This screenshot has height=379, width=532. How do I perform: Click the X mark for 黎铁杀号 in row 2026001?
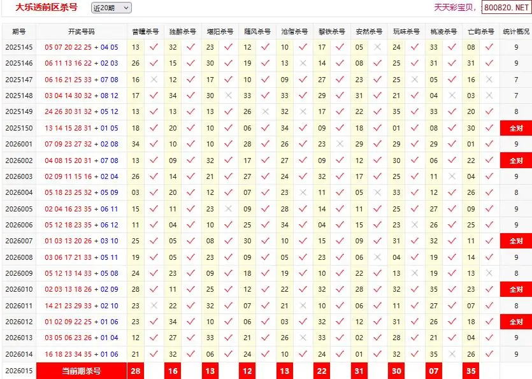tap(340, 144)
